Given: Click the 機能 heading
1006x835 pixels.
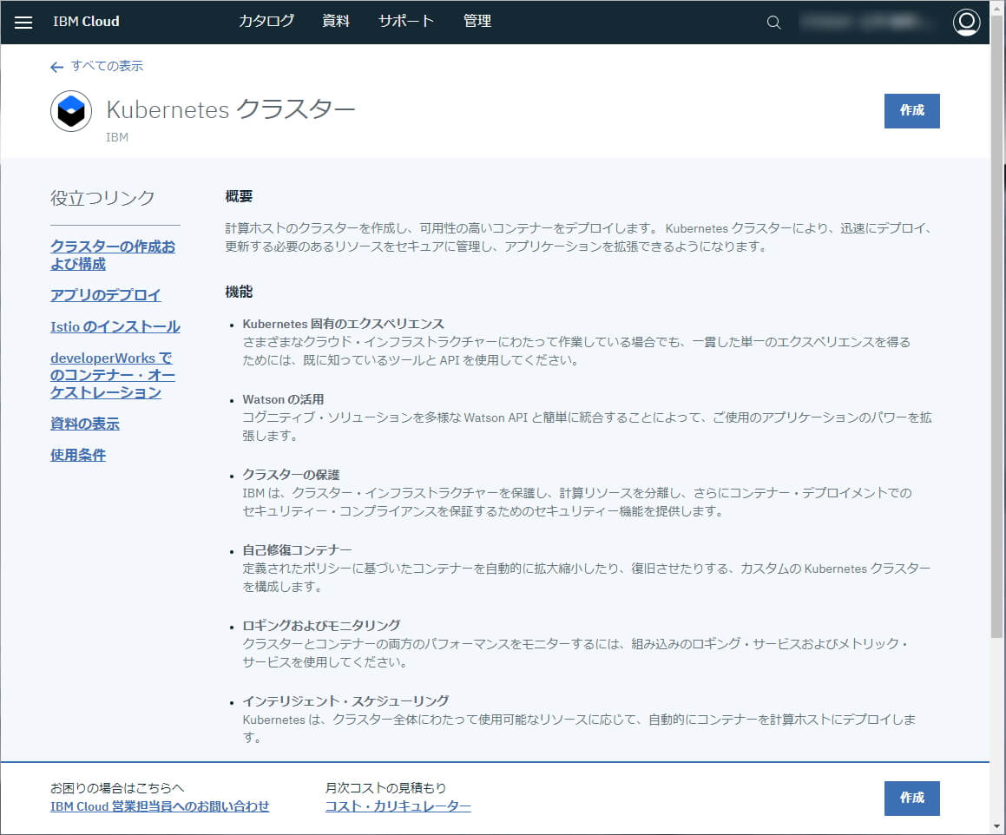Looking at the screenshot, I should tap(239, 292).
